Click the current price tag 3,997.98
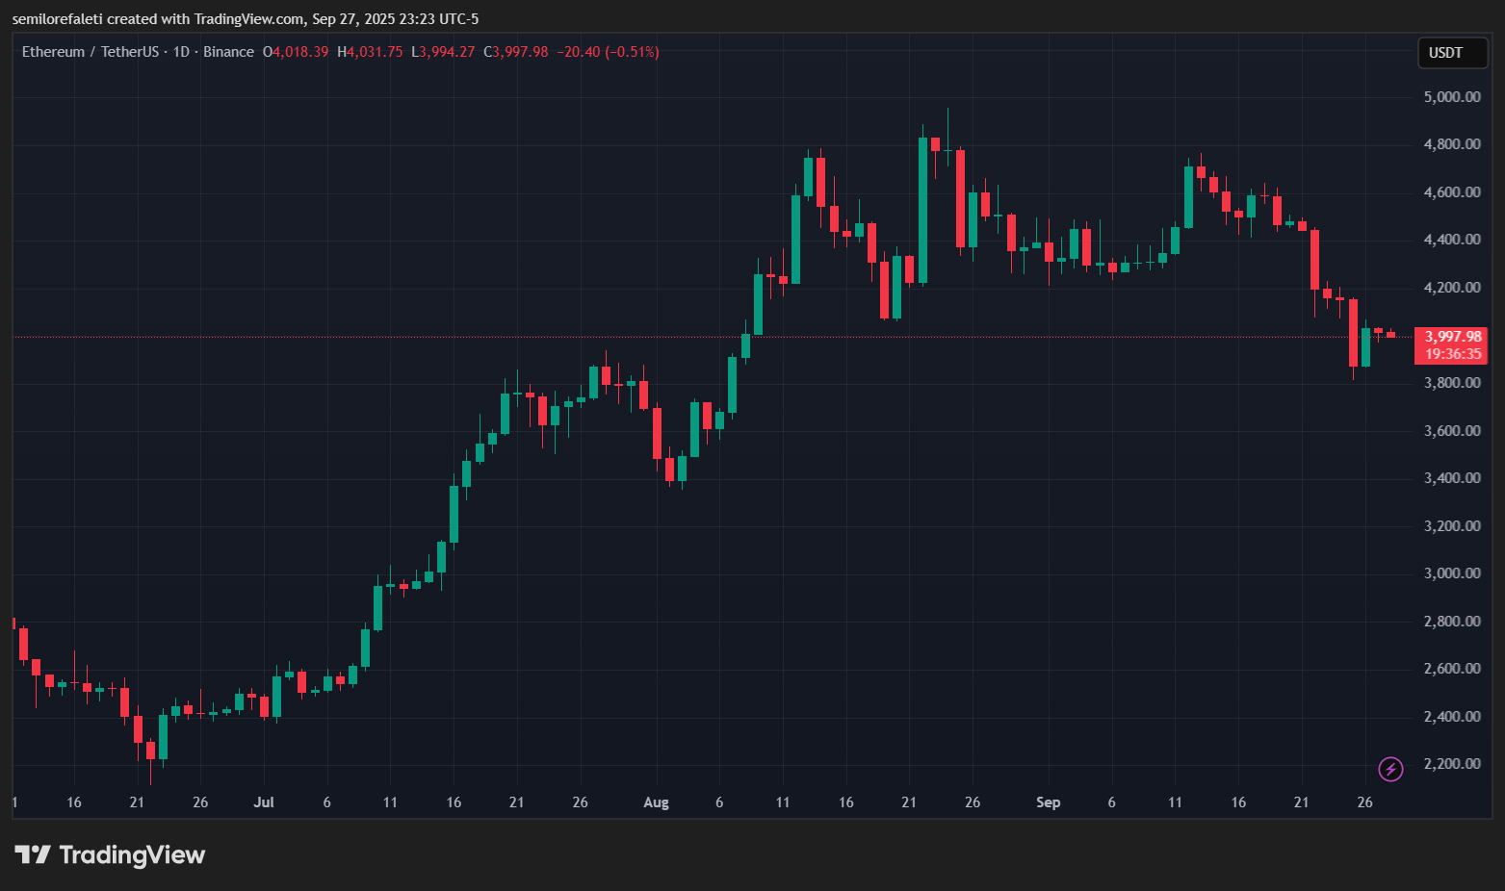 point(1453,337)
